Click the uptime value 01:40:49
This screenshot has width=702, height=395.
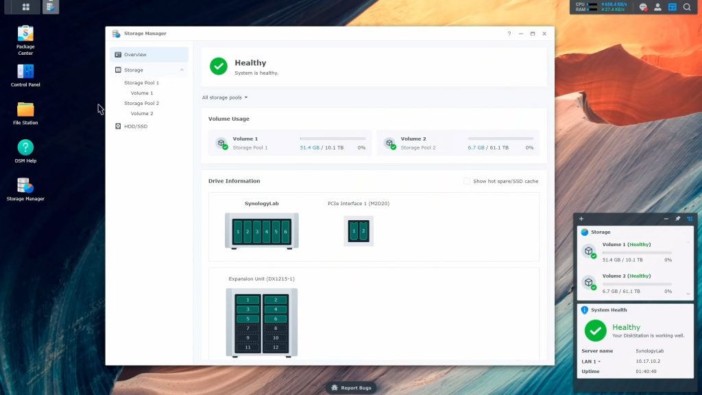pos(646,372)
